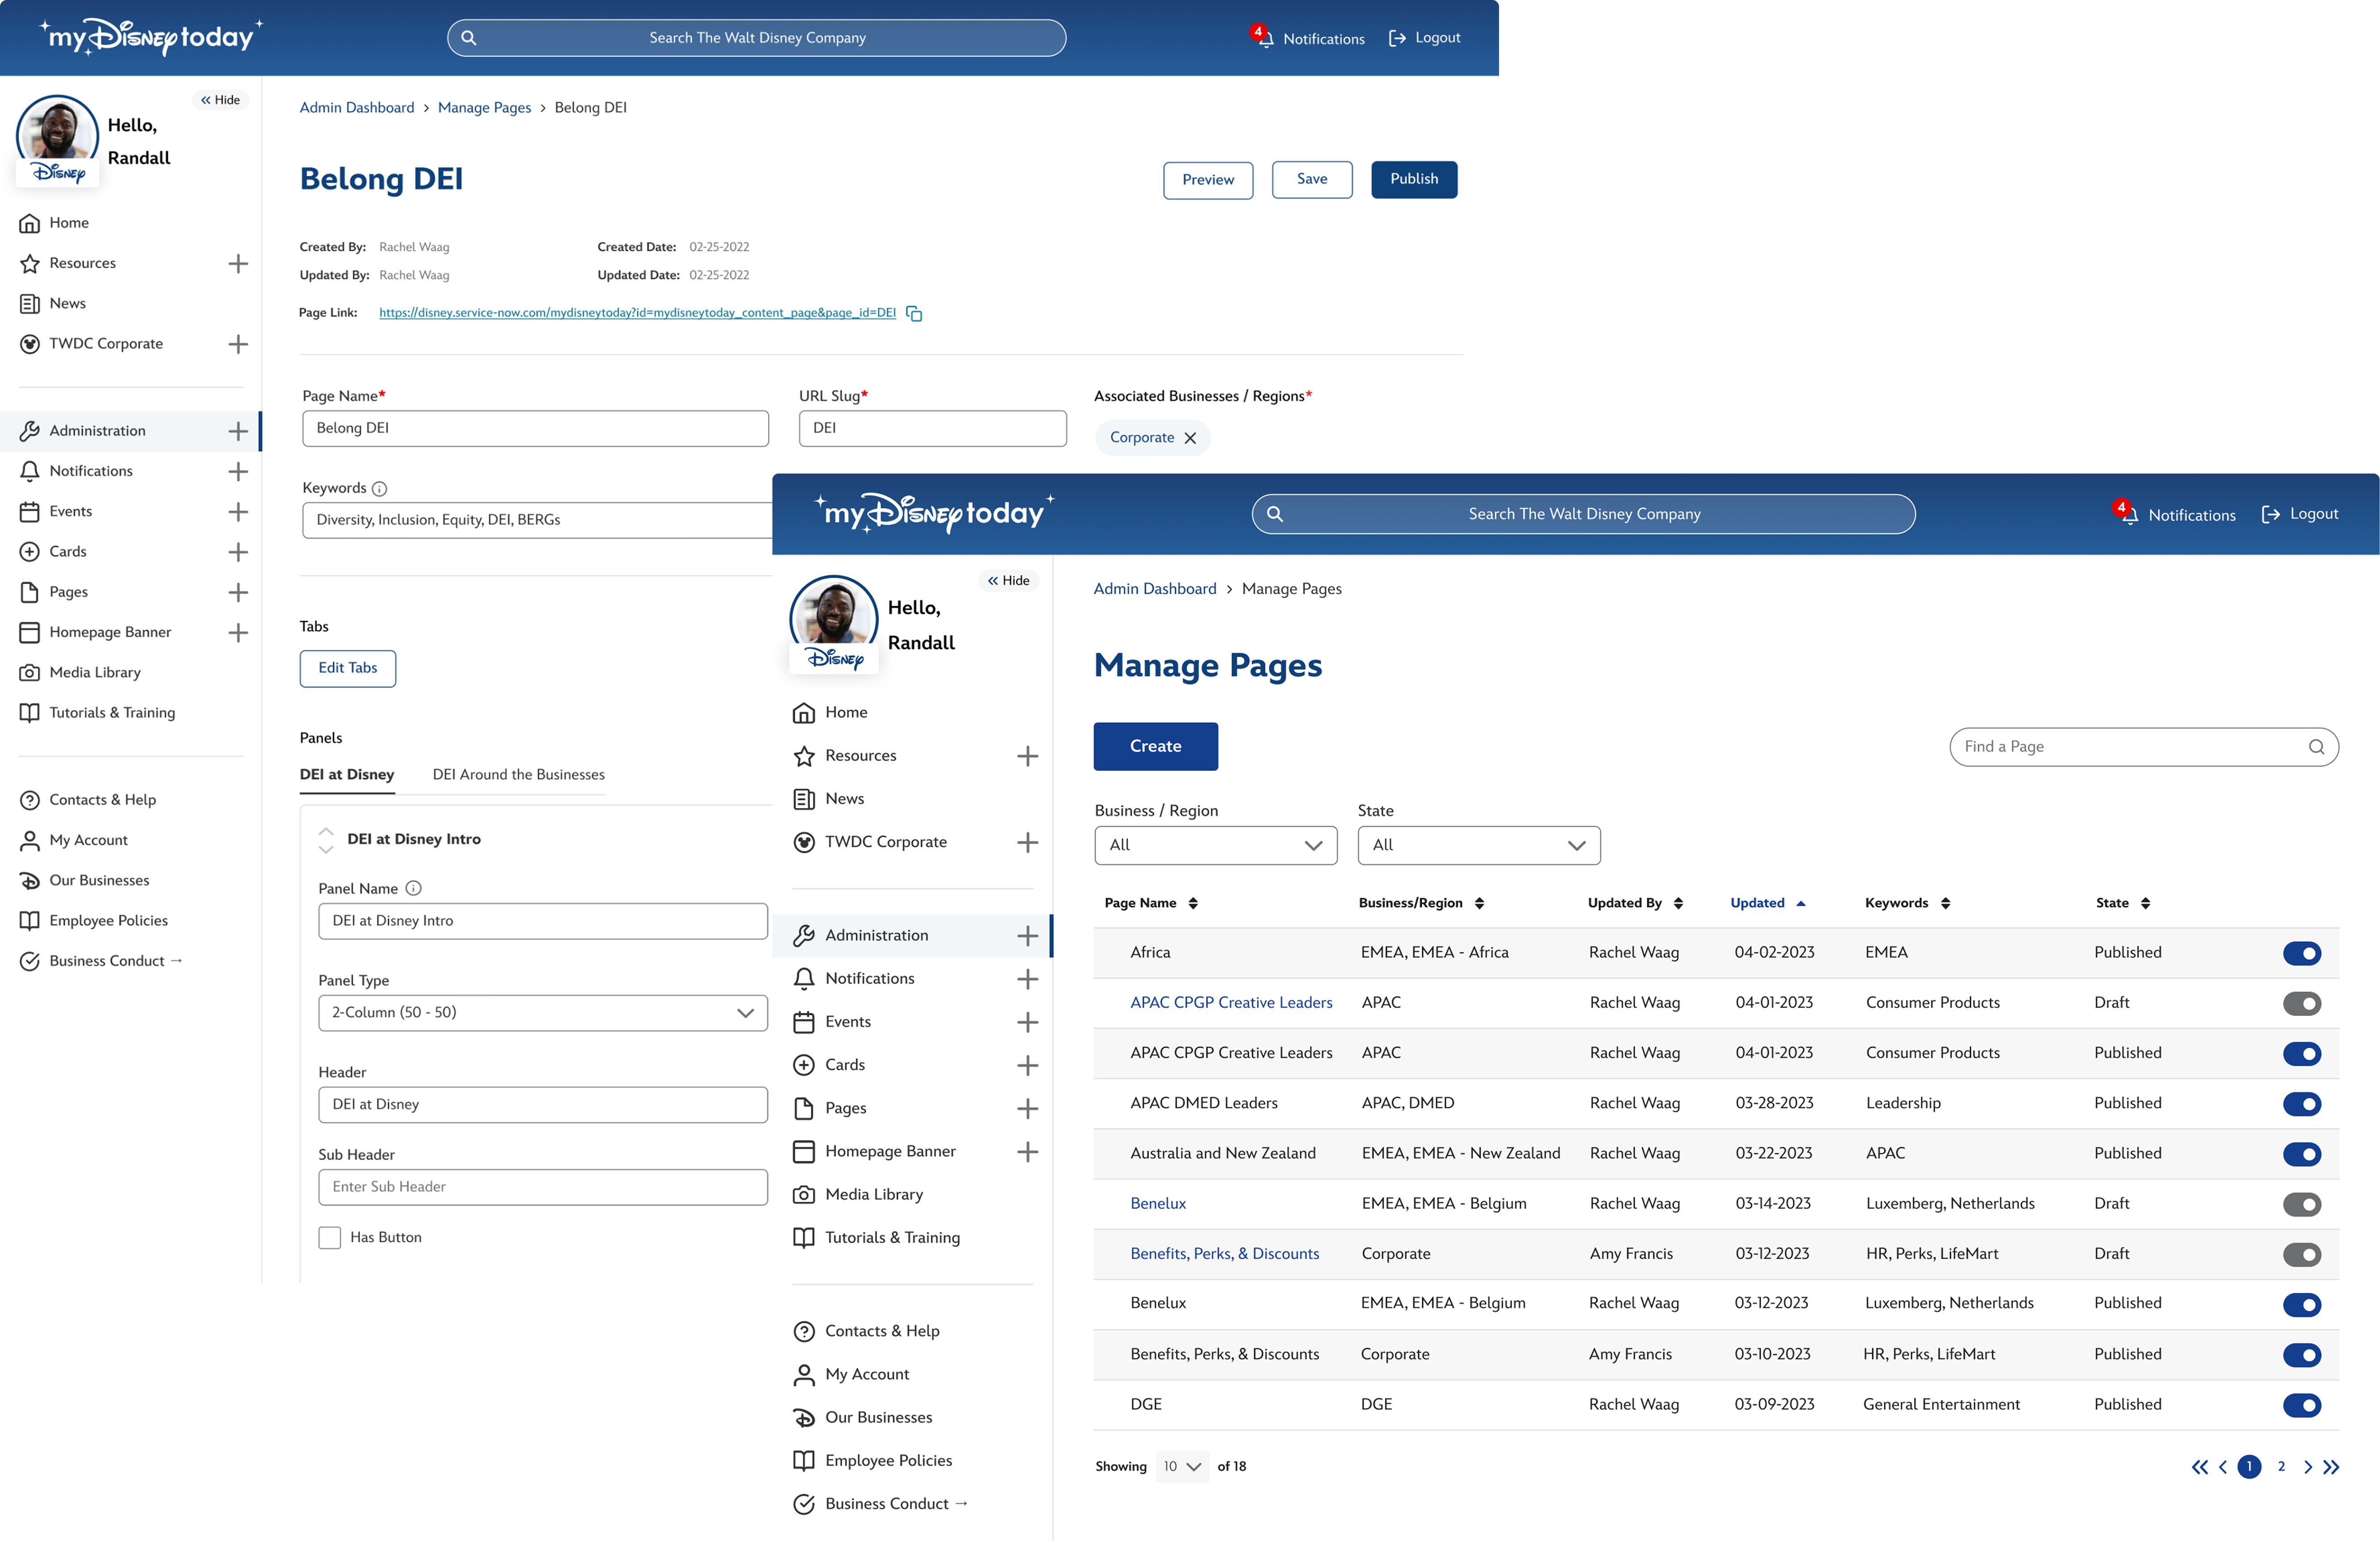This screenshot has height=1541, width=2380.
Task: Remove the Corporate region tag
Action: pos(1190,438)
